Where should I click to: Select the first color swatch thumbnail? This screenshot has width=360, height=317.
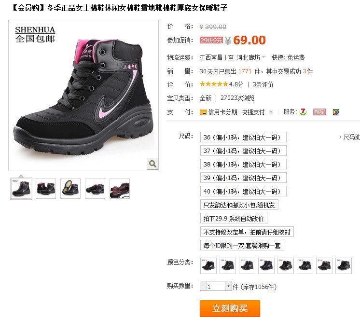(x=208, y=266)
